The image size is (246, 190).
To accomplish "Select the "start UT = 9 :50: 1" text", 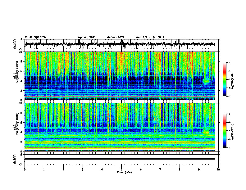I will pyautogui.click(x=150, y=37).
